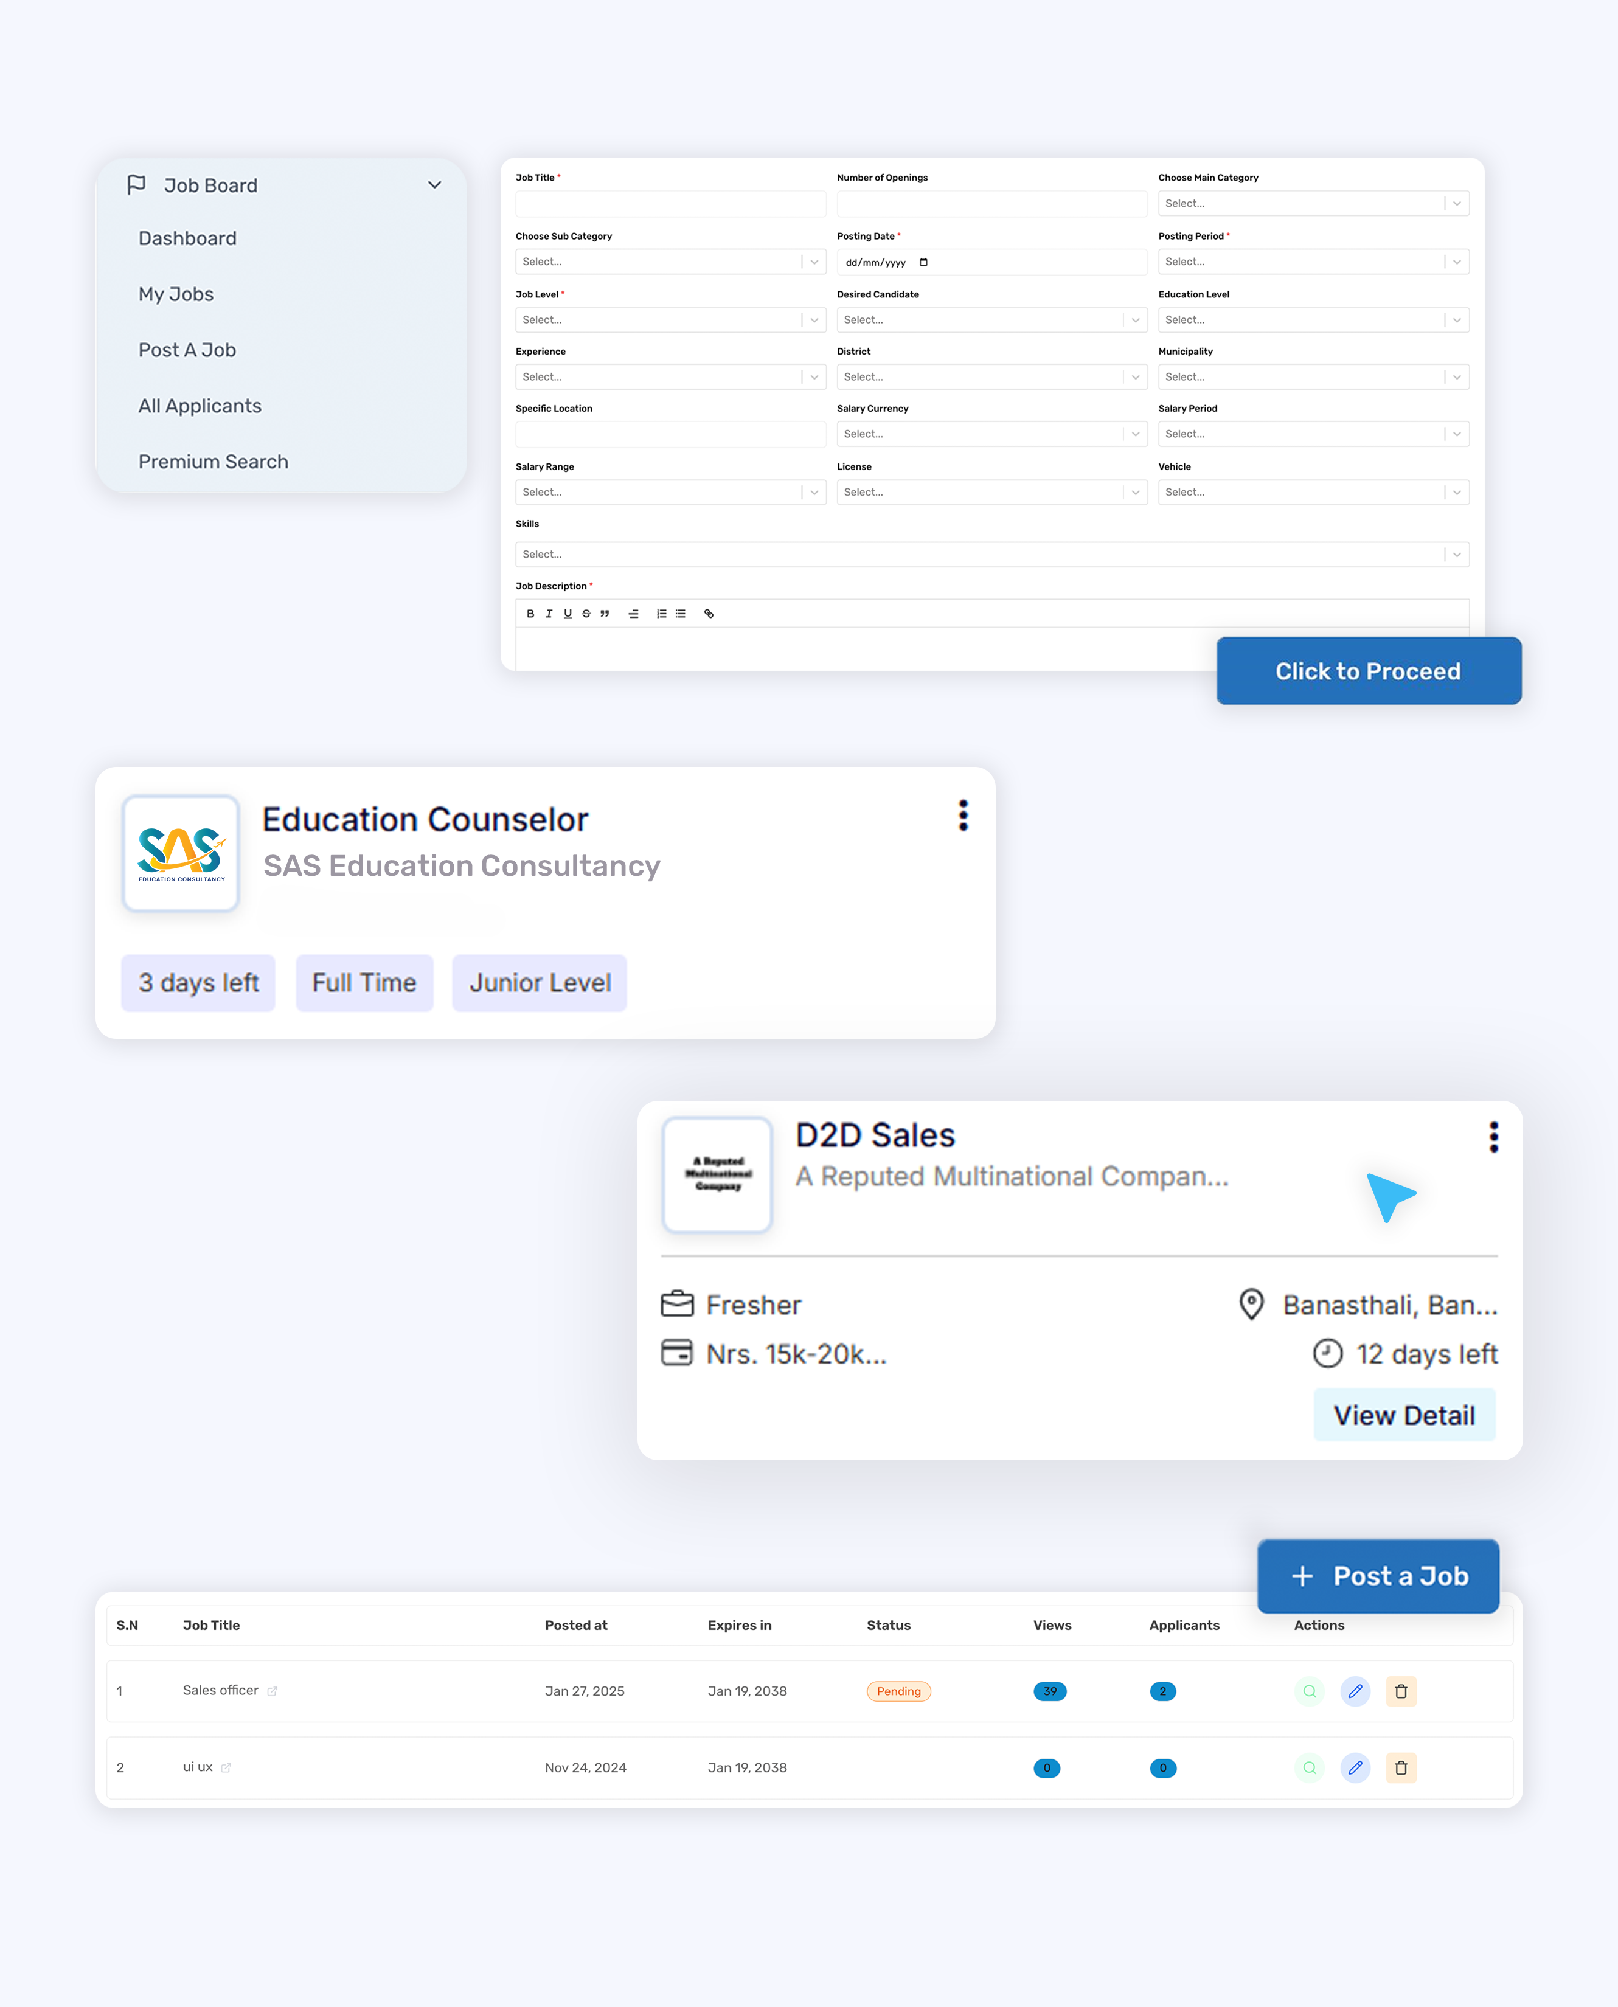The width and height of the screenshot is (1618, 2007).
Task: Insert a link in the job description
Action: 709,613
